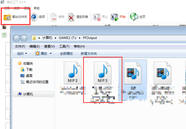The width and height of the screenshot is (186, 129).
Task: Open the 文件(F) menu
Action: click(x=20, y=46)
